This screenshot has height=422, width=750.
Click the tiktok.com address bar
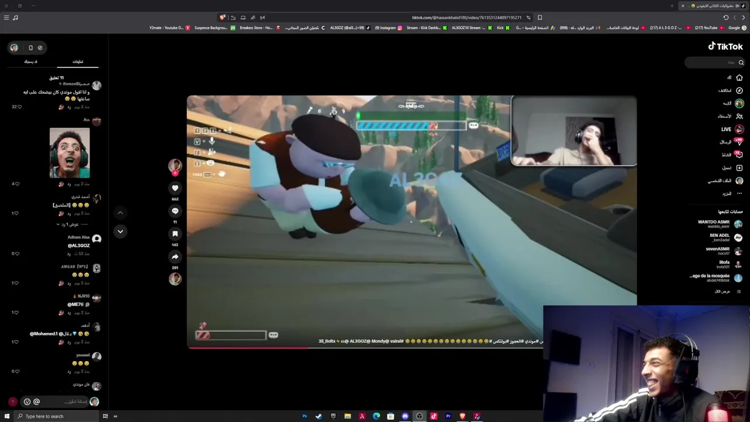[466, 18]
